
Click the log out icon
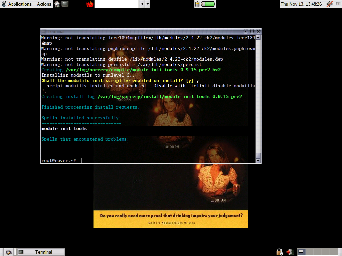coord(290,252)
